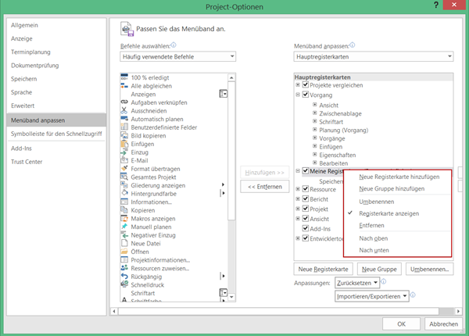The image size is (469, 336).
Task: Click the 'Alle abgleichen' icon
Action: pos(124,86)
